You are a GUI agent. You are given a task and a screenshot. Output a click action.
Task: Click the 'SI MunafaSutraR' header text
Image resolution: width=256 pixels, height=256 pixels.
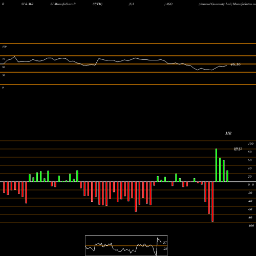pos(63,4)
